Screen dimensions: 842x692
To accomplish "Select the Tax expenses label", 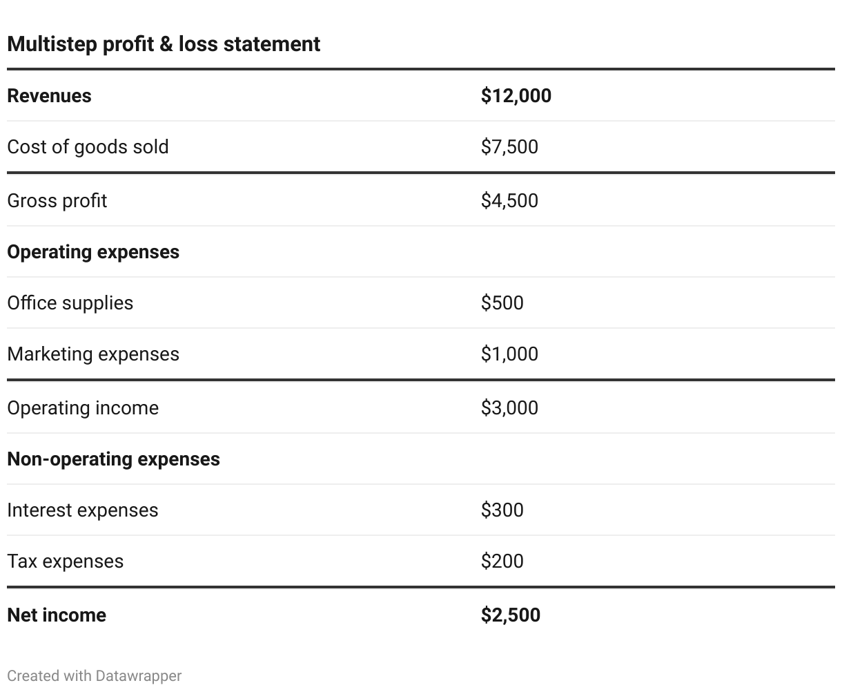I will (x=66, y=561).
